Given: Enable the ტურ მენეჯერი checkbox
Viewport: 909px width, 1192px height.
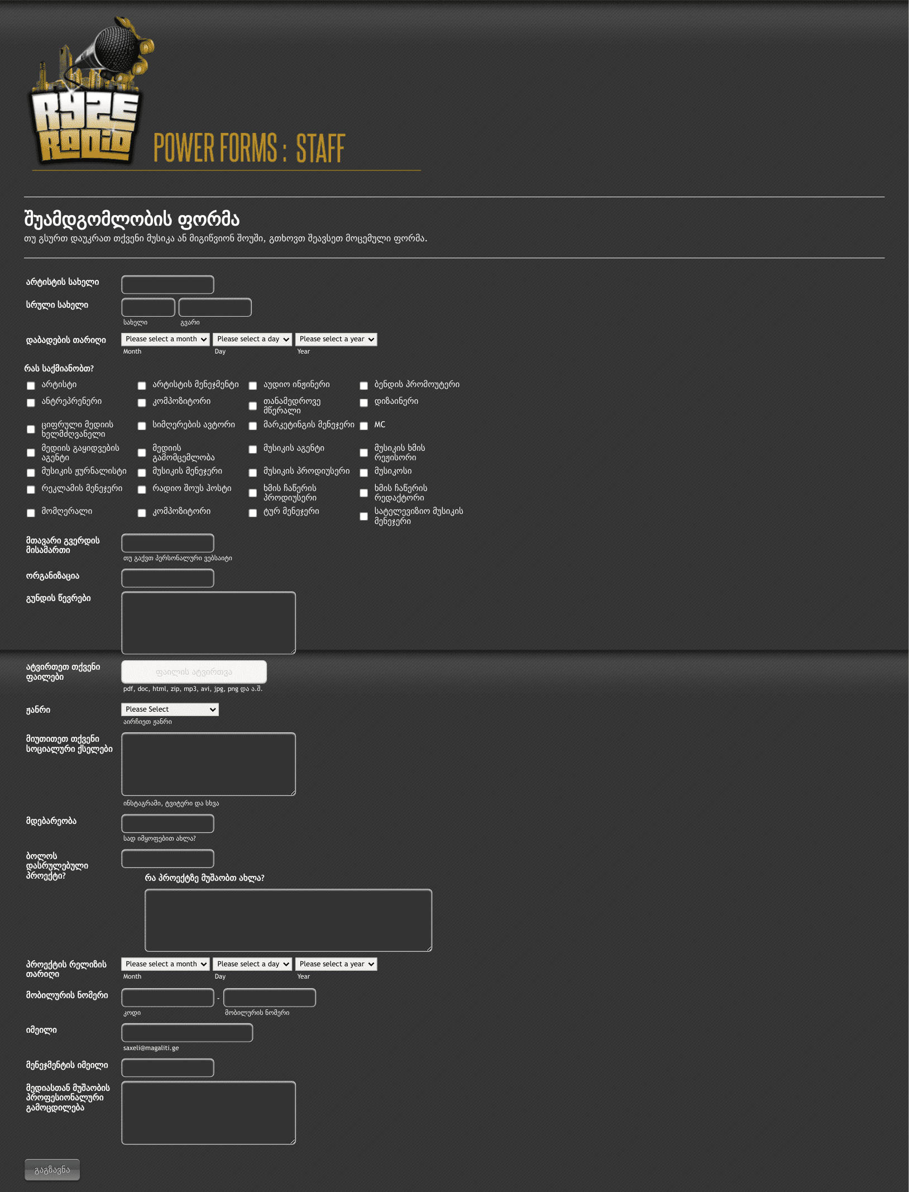Looking at the screenshot, I should [253, 513].
